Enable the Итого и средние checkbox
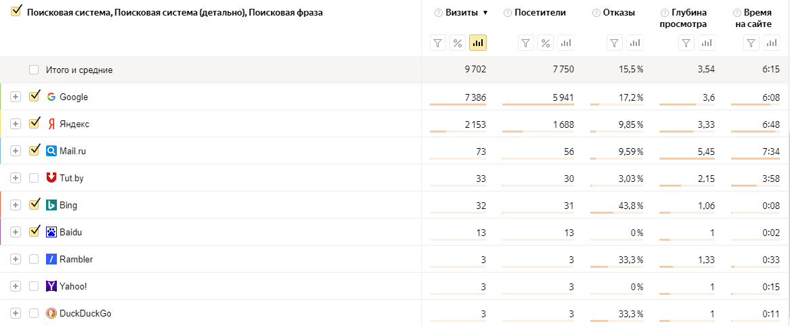Viewport: 790px width, 326px height. [35, 70]
